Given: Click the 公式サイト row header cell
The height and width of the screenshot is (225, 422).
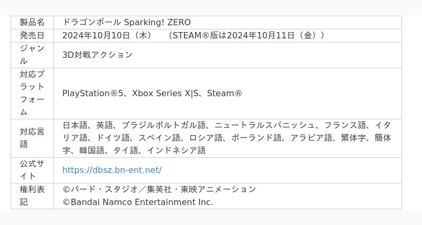Looking at the screenshot, I should pos(32,170).
